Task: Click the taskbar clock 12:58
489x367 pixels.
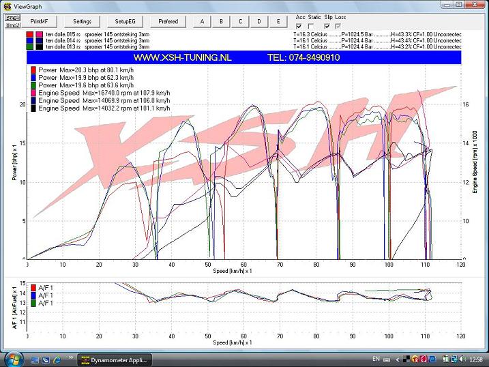Action: pyautogui.click(x=476, y=359)
